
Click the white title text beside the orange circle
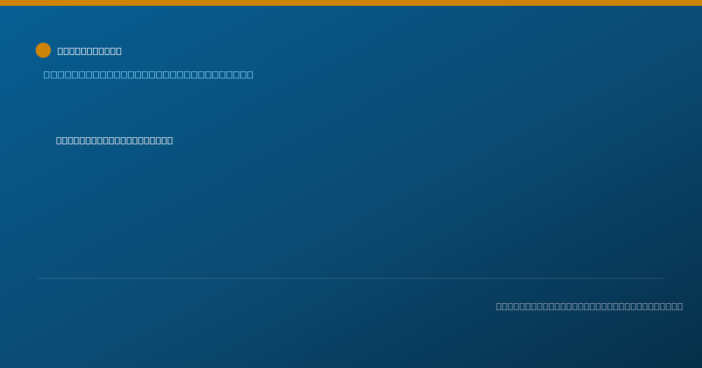(90, 51)
